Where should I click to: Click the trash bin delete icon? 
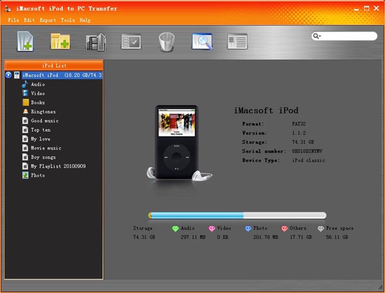(167, 42)
